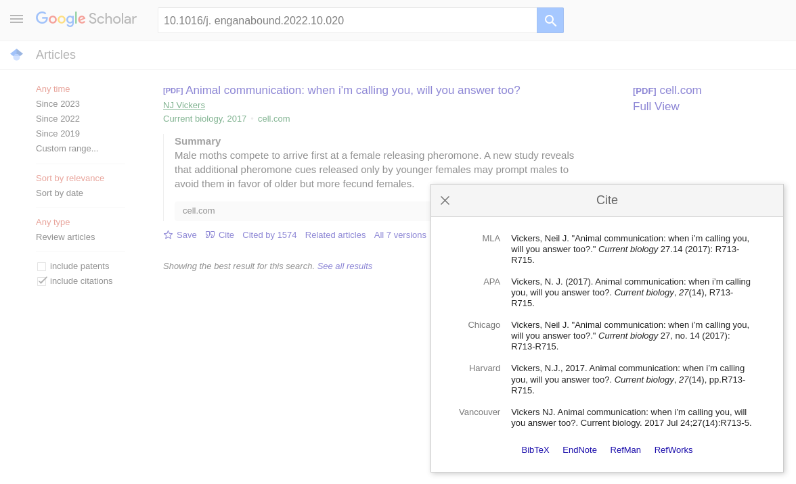This screenshot has height=484, width=796.
Task: Click the Google Scholar logo
Action: click(86, 19)
